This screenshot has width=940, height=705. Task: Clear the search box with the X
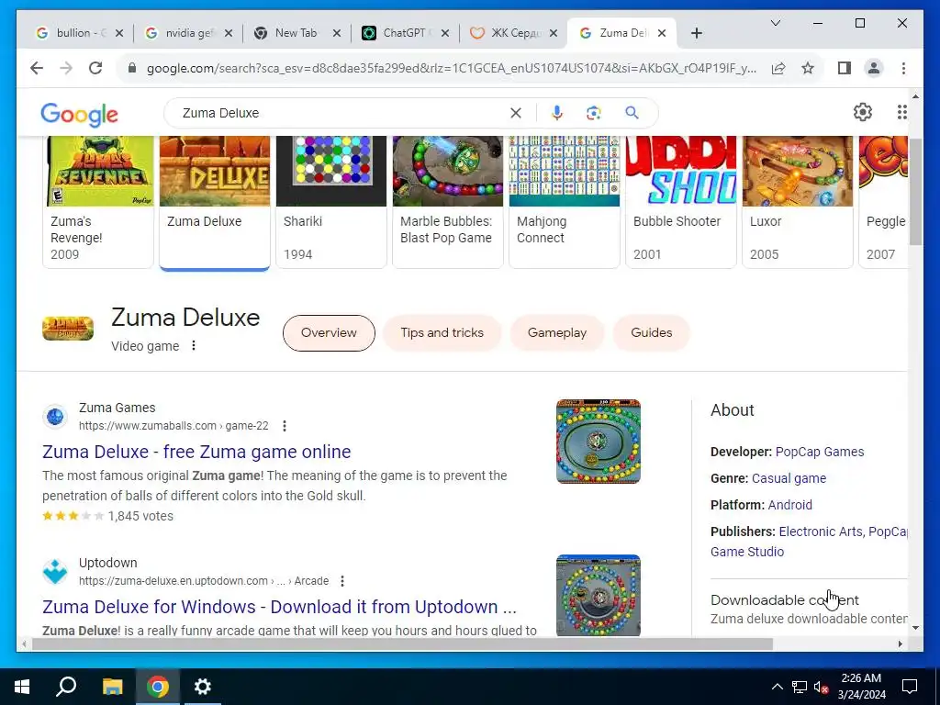click(x=516, y=113)
